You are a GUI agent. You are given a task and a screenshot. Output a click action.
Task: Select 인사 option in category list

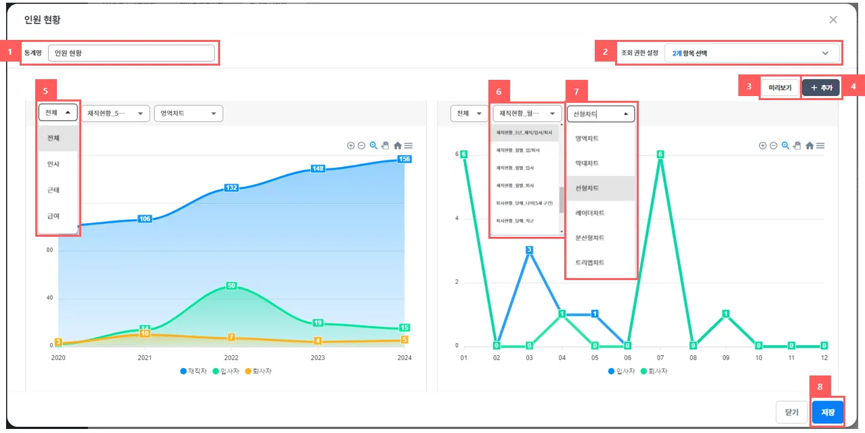[x=58, y=164]
